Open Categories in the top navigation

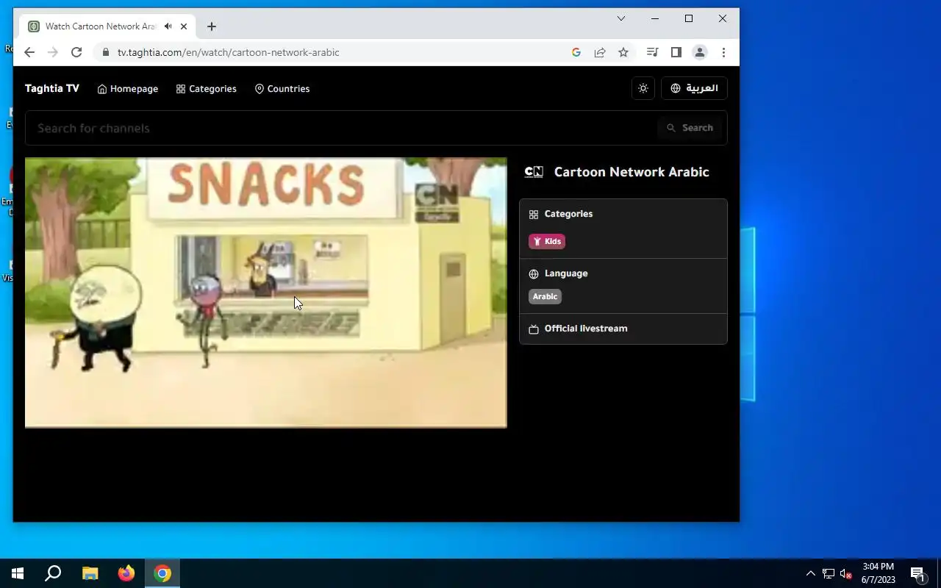click(207, 89)
